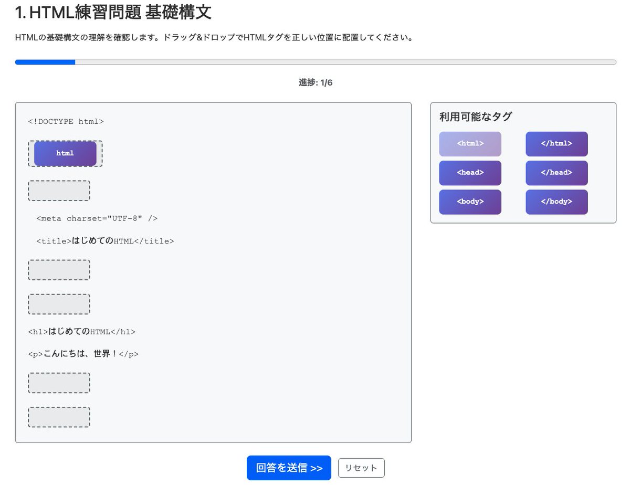
Task: Click the empty drop zone directly below the paragraph line
Action: (x=59, y=383)
